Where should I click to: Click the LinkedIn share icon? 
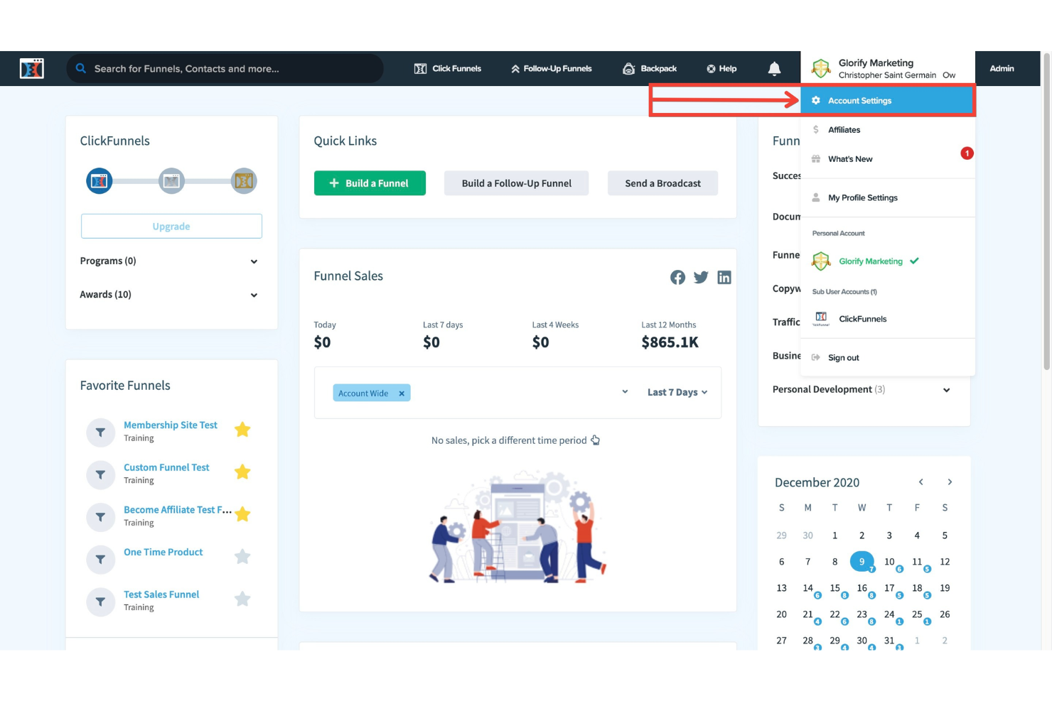(724, 277)
